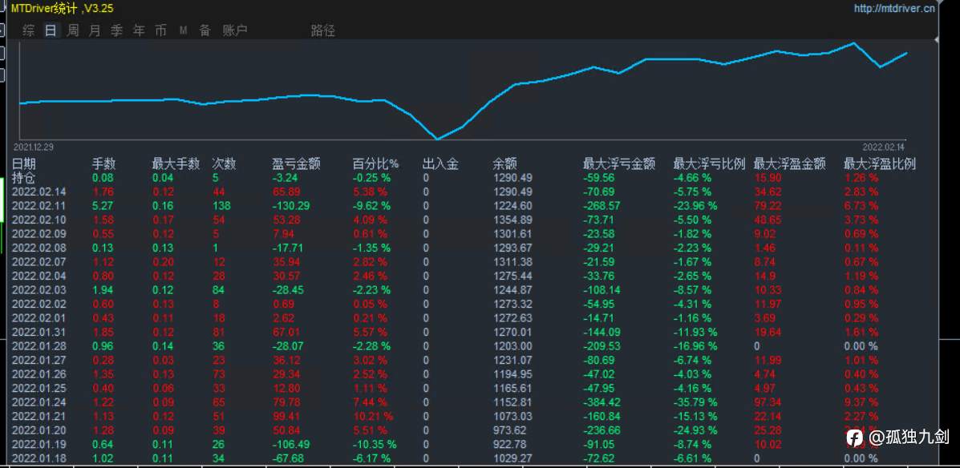Click the 日期 column header
Screen dimensions: 960x468
point(24,164)
